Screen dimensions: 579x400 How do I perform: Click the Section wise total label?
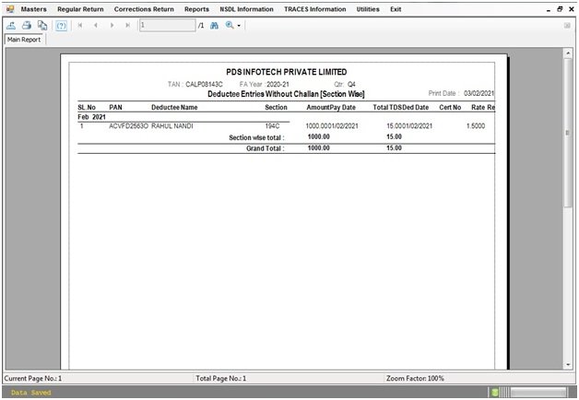(256, 137)
